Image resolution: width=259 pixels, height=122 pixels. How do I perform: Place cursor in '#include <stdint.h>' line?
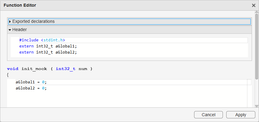click(x=133, y=40)
